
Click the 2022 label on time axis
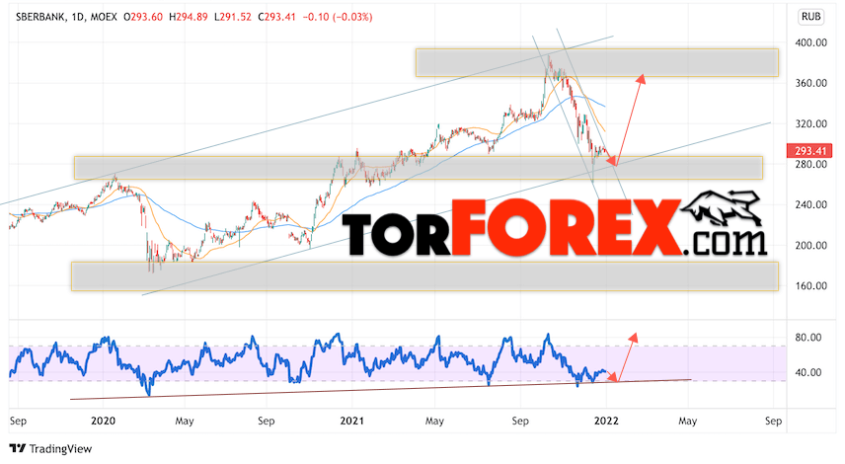606,421
